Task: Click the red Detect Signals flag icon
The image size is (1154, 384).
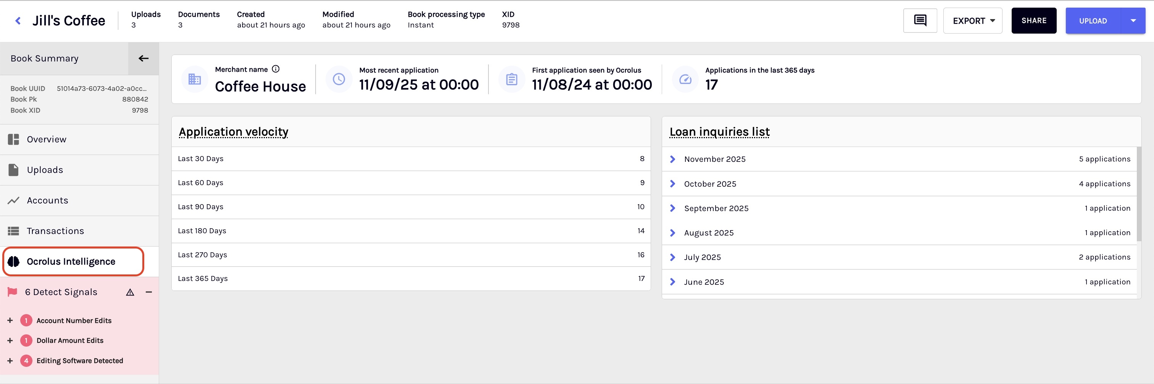Action: coord(13,292)
